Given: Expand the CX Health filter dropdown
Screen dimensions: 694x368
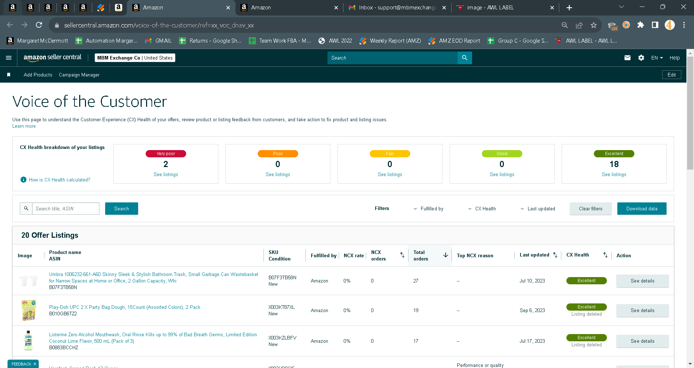Looking at the screenshot, I should tap(482, 209).
